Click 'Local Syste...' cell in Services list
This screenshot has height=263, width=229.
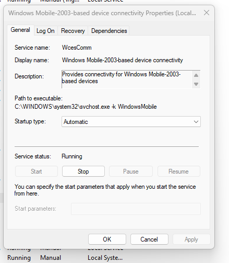(105, 258)
